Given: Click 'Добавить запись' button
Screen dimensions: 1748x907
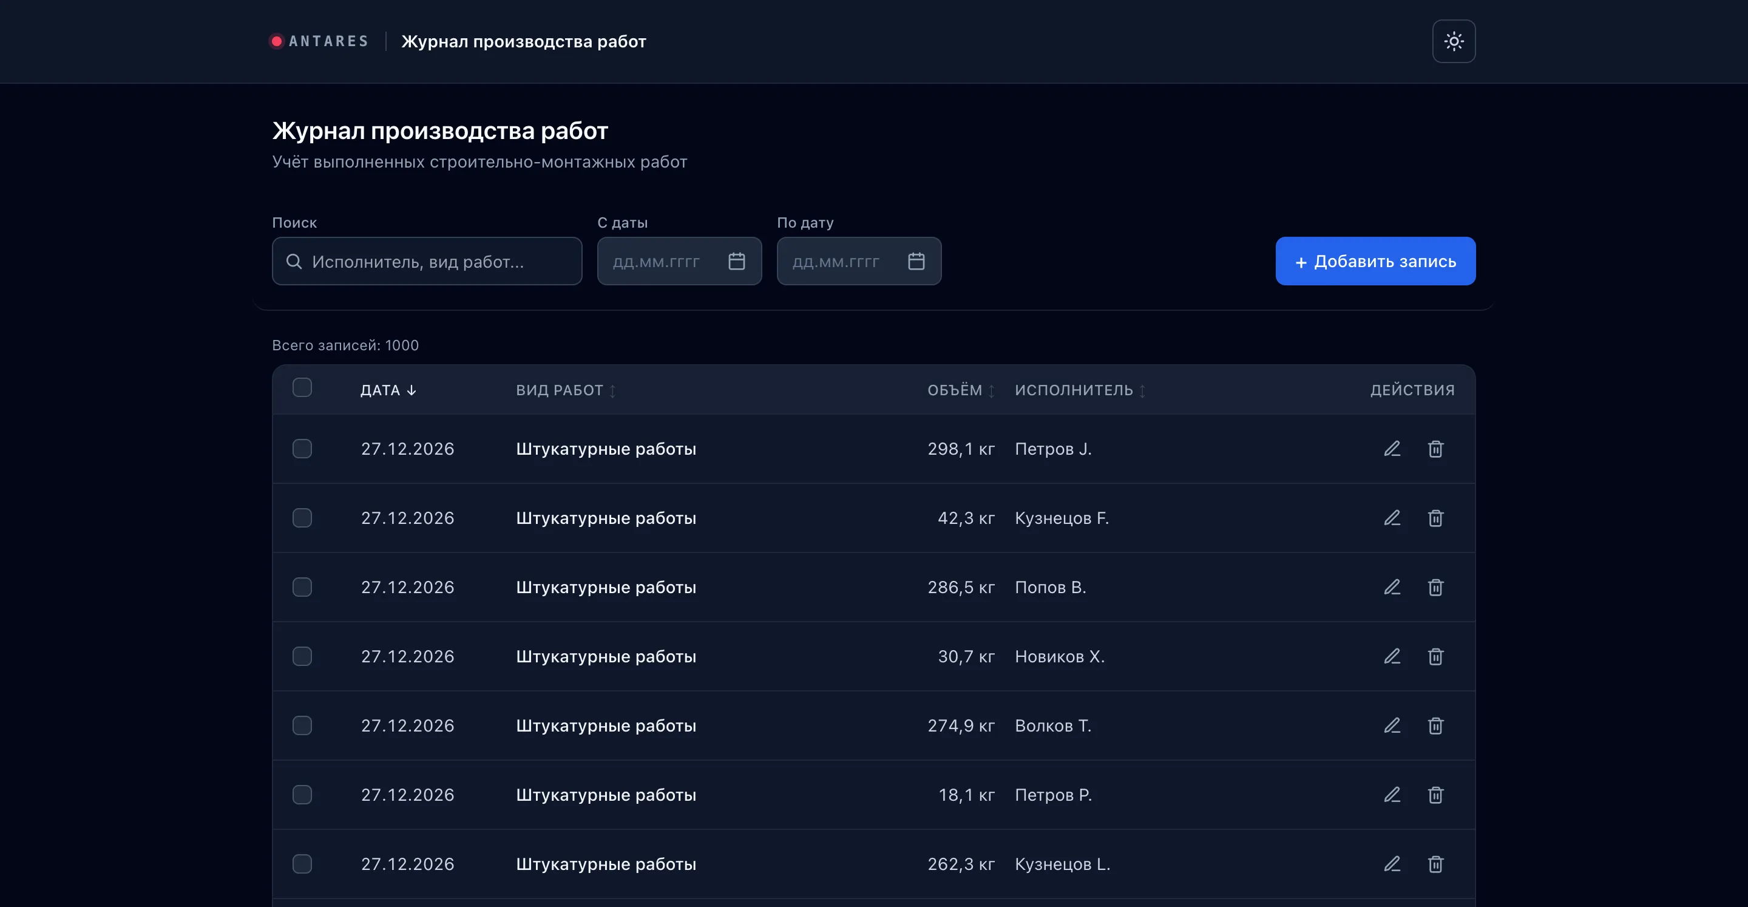Looking at the screenshot, I should pyautogui.click(x=1375, y=262).
